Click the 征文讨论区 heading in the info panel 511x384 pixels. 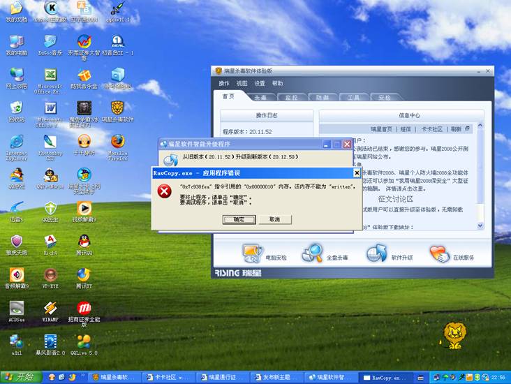coord(395,199)
